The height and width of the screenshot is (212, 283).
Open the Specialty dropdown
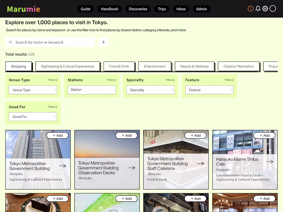[151, 90]
